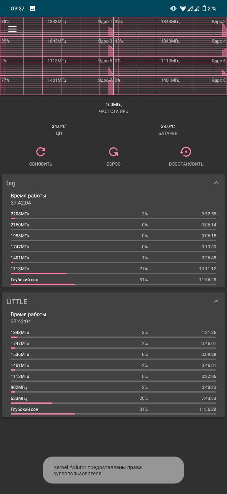Screen dimensions: 227x494
Task: Tap the vibrate mode status icon
Action: pyautogui.click(x=174, y=8)
